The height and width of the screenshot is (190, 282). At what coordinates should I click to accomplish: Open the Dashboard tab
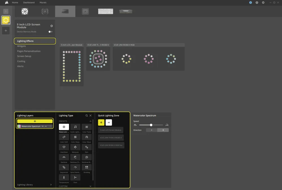coord(29,3)
